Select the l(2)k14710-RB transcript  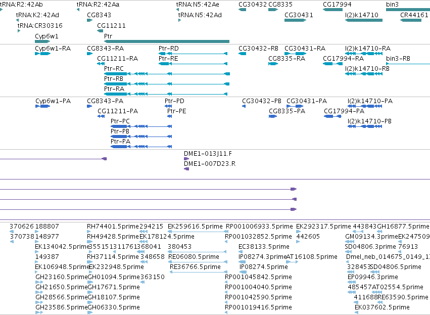click(364, 74)
